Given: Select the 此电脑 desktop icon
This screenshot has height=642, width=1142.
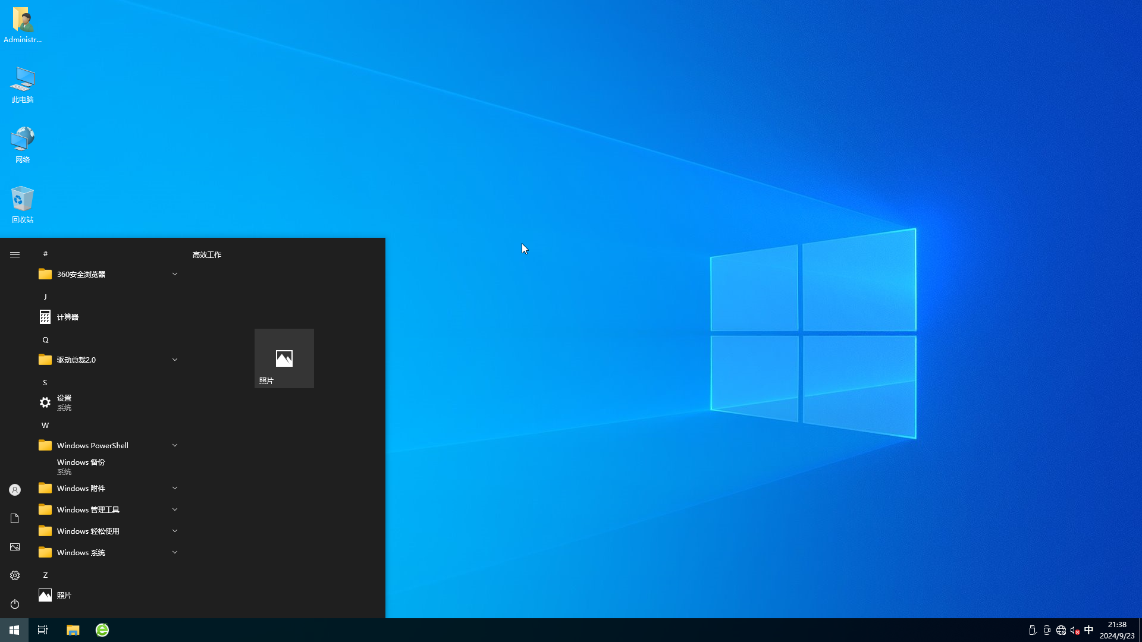Looking at the screenshot, I should [x=23, y=85].
